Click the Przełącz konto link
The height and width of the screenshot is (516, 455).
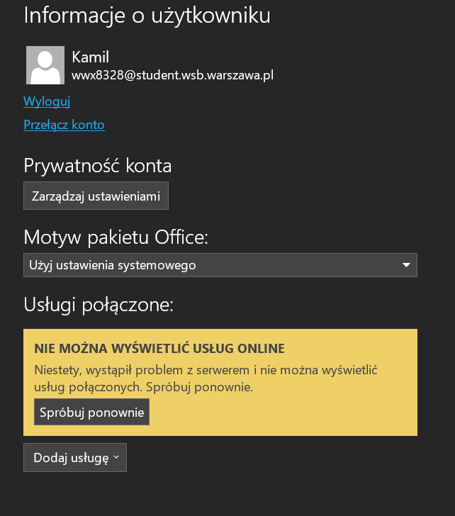pyautogui.click(x=64, y=125)
